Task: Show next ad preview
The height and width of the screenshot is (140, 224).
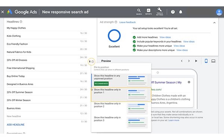Action: [189, 61]
